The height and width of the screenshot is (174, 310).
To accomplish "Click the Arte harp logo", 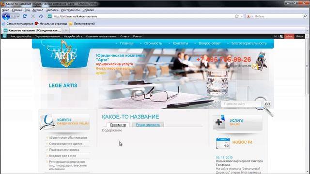I will pyautogui.click(x=65, y=53).
